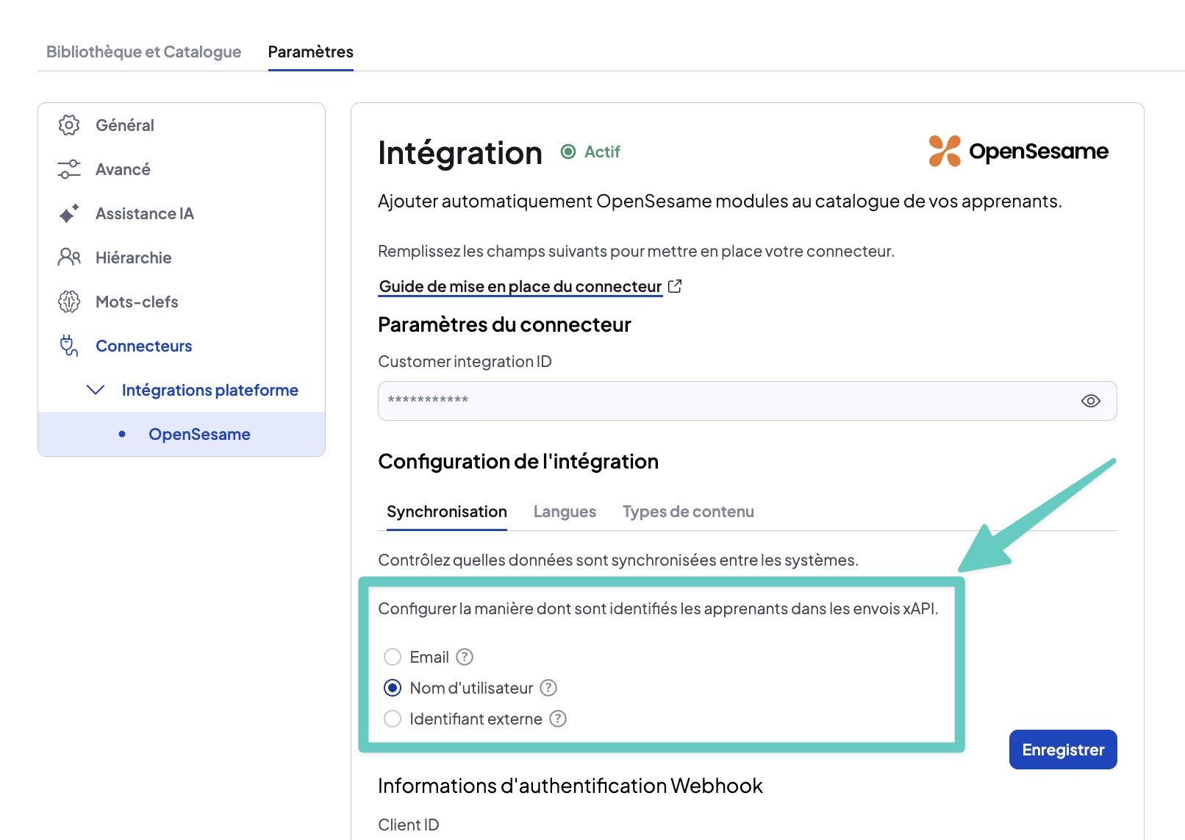Screen dimensions: 1185x840
Task: Select the Identifiant externe radio option
Action: pos(393,719)
